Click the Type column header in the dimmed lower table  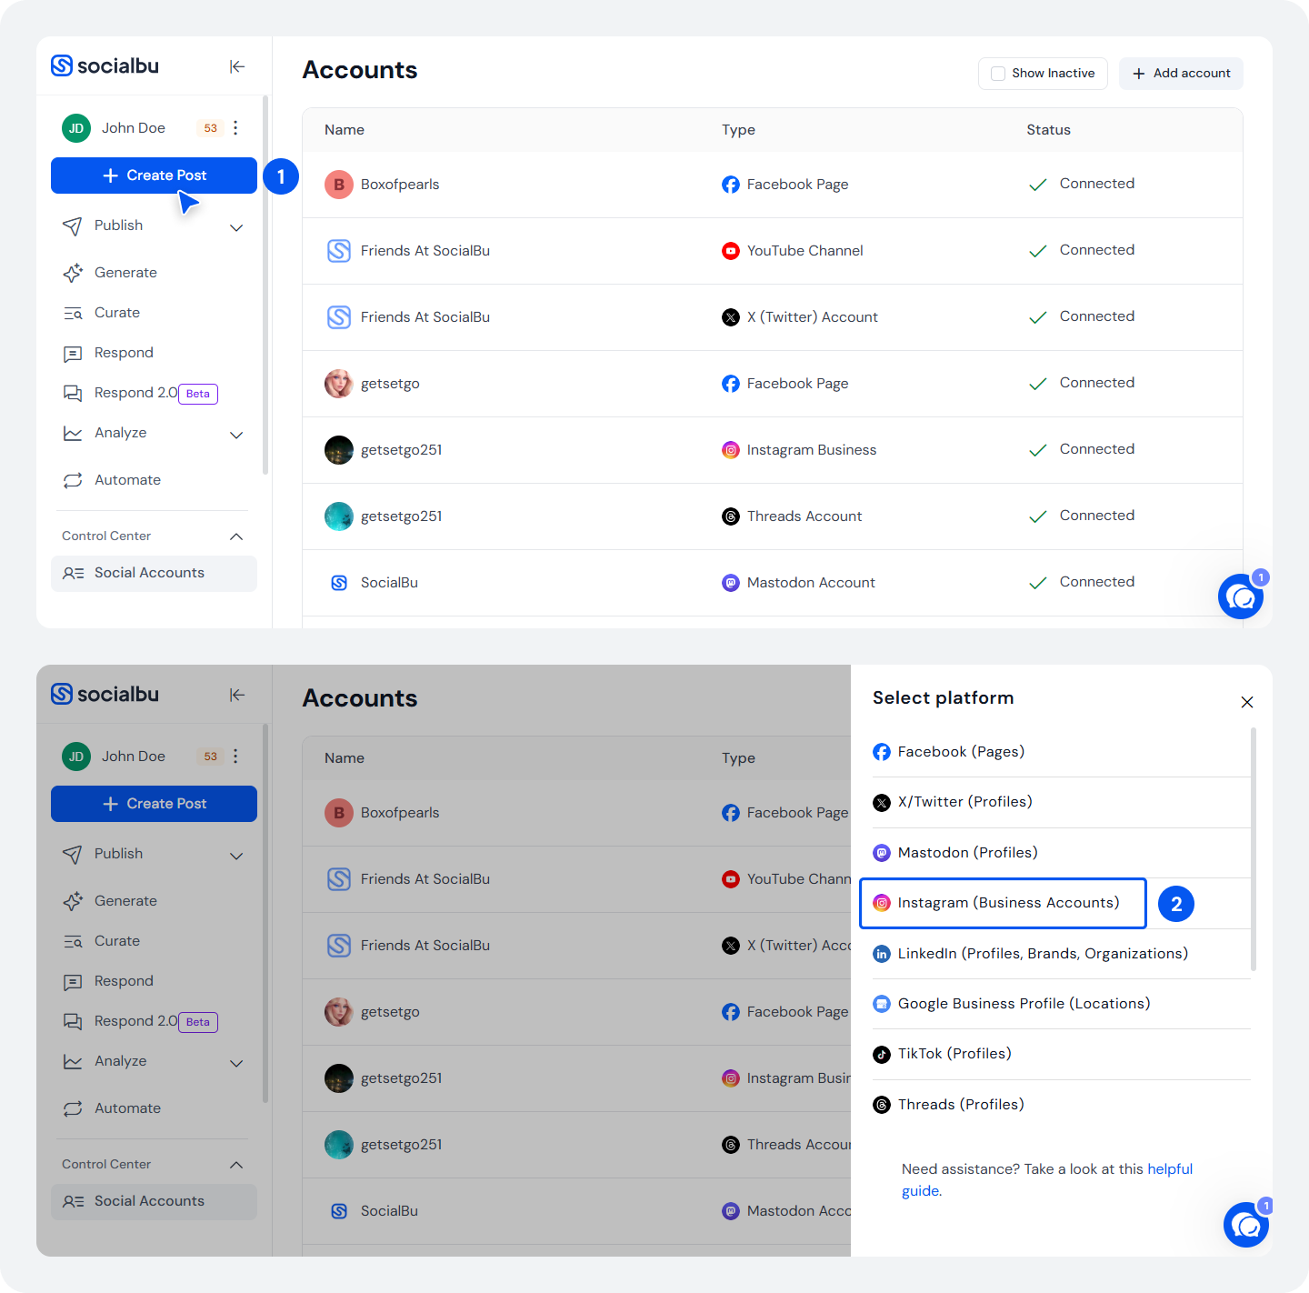click(738, 758)
